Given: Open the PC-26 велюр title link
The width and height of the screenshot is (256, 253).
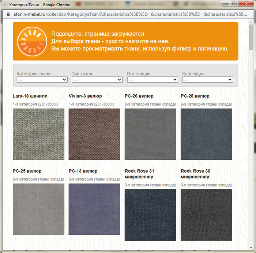Looking at the screenshot, I should 139,96.
